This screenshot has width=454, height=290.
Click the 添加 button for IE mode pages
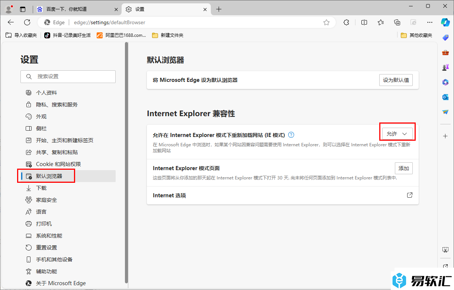[404, 168]
